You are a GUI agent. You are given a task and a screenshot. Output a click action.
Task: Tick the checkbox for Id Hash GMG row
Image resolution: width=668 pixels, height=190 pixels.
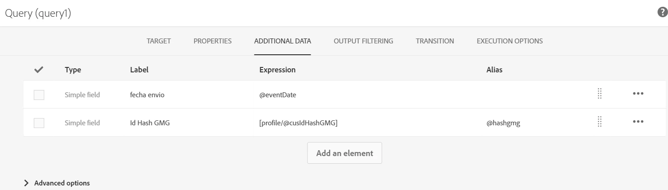click(39, 123)
